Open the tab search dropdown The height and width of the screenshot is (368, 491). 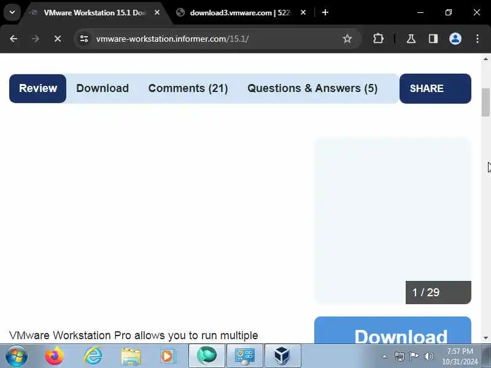point(12,12)
